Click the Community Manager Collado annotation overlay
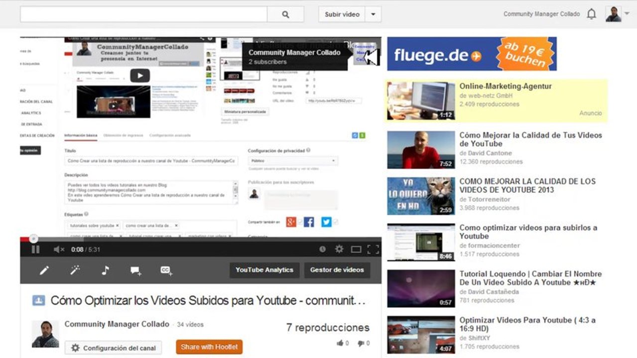The image size is (637, 358). 294,57
